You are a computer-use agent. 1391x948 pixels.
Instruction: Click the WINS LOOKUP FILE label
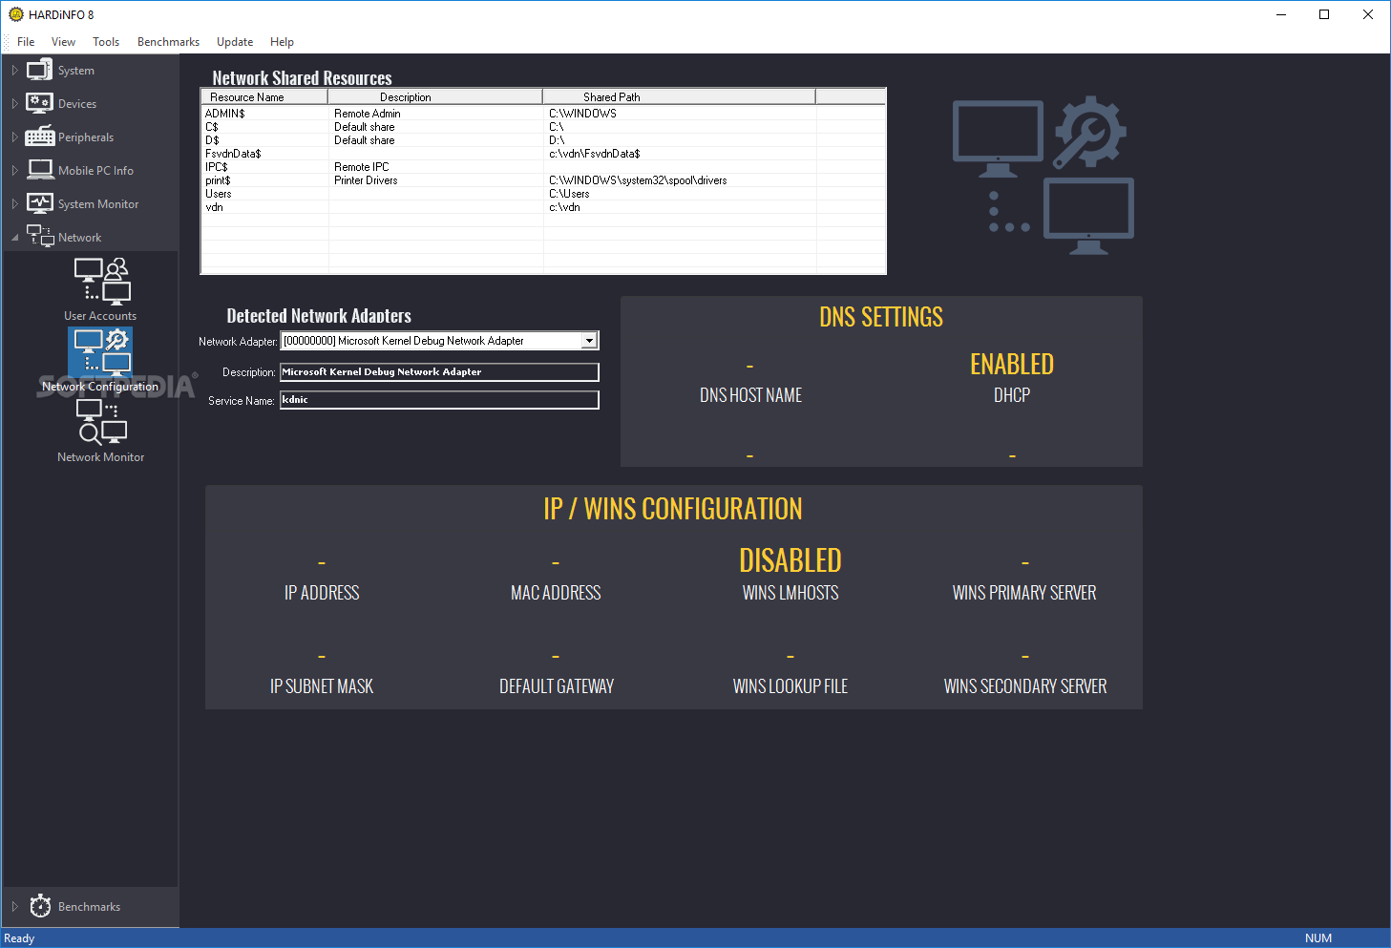click(790, 686)
